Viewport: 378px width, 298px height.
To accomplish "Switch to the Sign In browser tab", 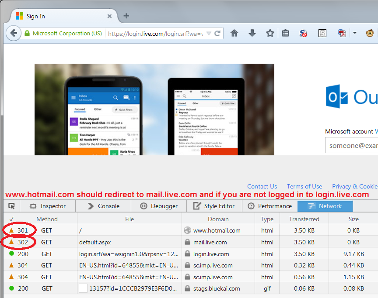I will pos(64,16).
